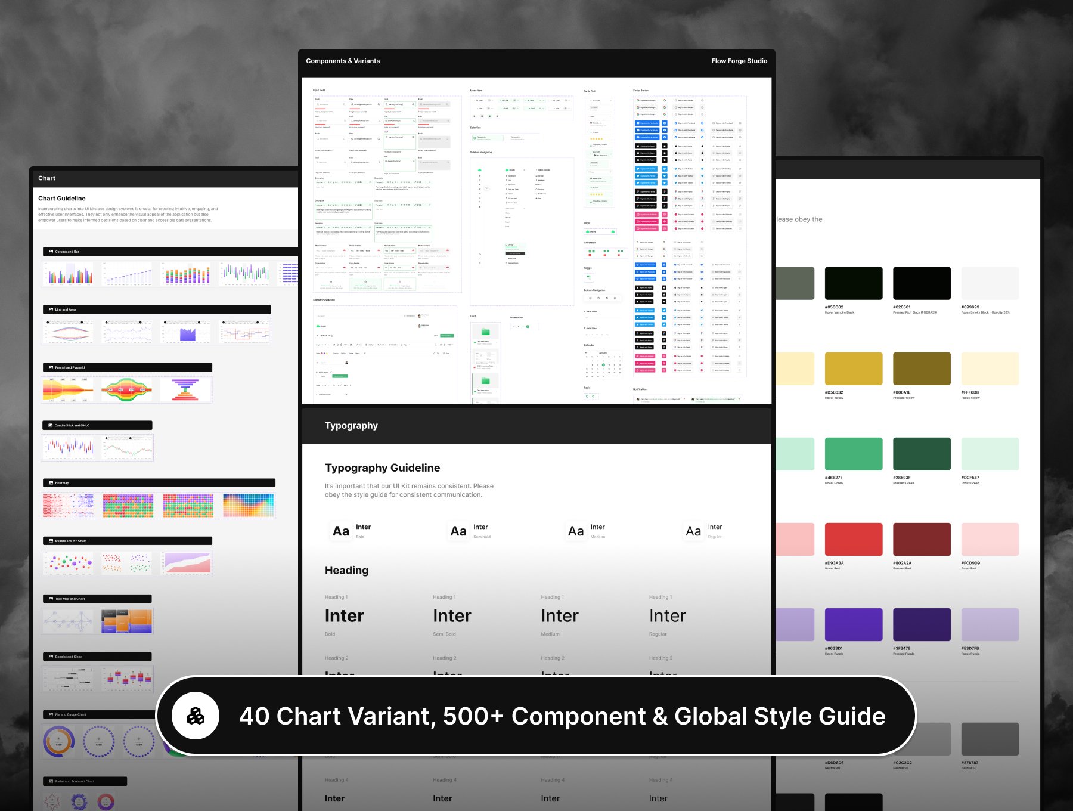1073x811 pixels.
Task: Select Heading 1 Inter sample labeled Bold
Action: (x=345, y=616)
